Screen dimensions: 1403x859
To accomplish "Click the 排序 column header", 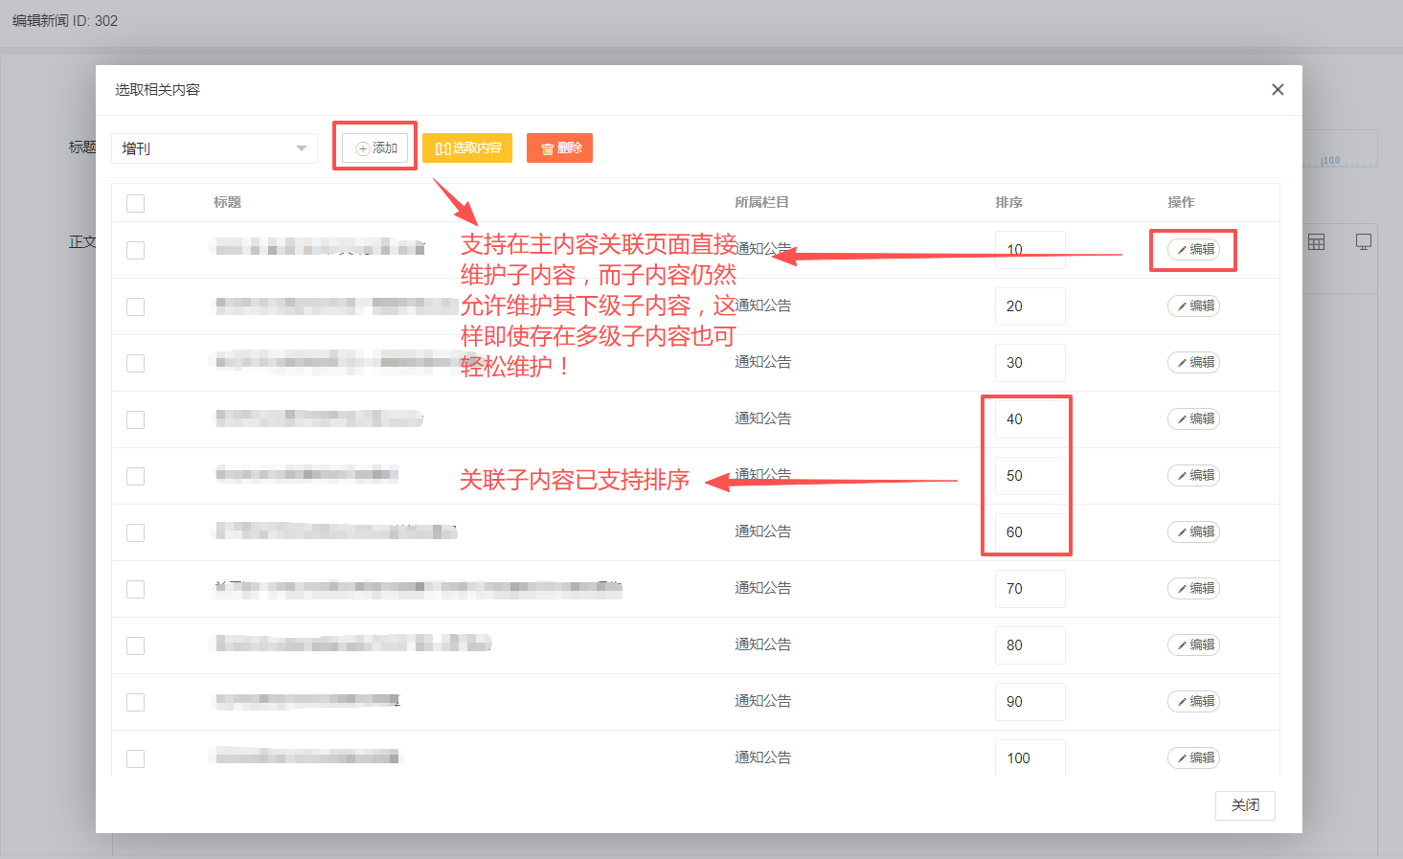I will (x=1008, y=203).
